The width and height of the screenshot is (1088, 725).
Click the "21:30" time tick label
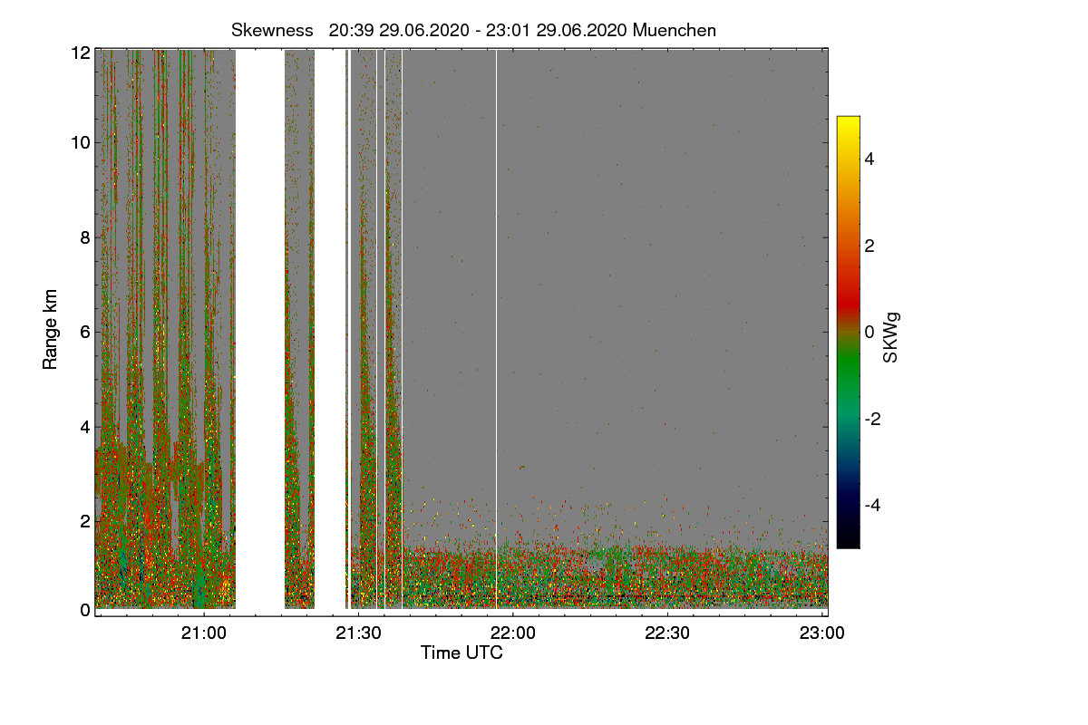(x=359, y=633)
